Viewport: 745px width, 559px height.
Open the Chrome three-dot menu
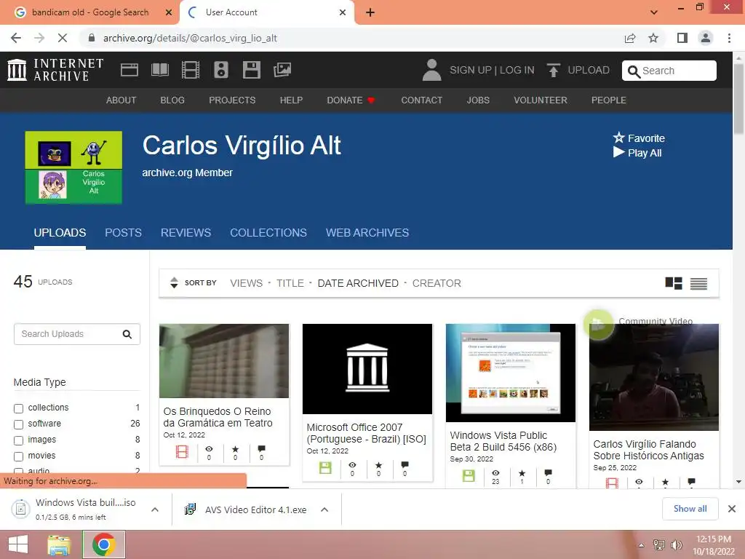[x=729, y=38]
